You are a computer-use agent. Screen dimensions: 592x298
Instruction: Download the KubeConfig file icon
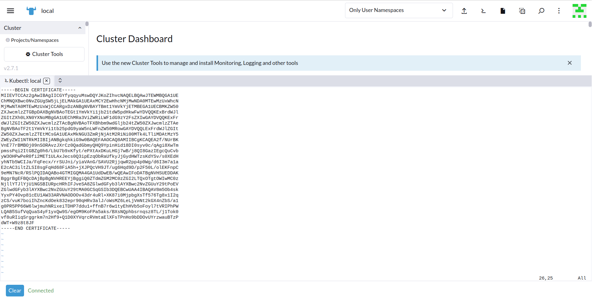click(503, 11)
